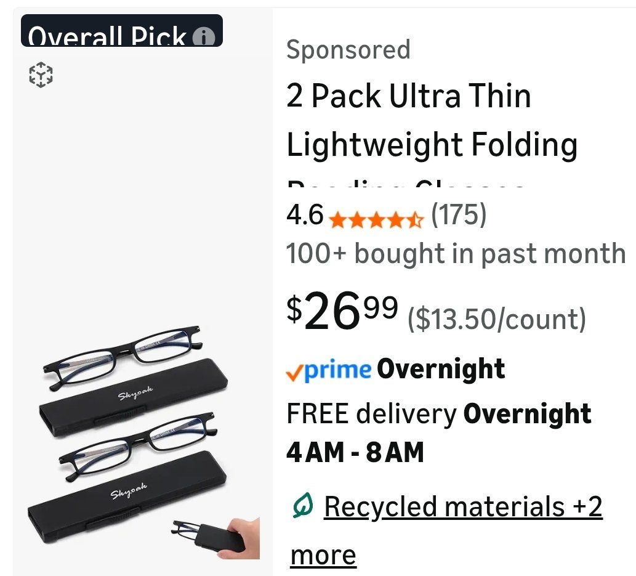Click the orange star rating icons

click(x=376, y=219)
